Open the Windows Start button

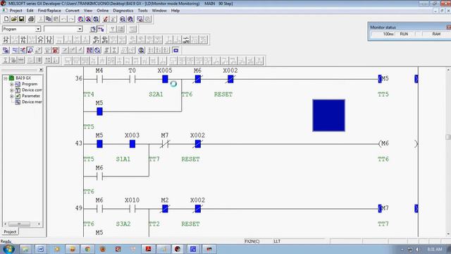(8, 249)
